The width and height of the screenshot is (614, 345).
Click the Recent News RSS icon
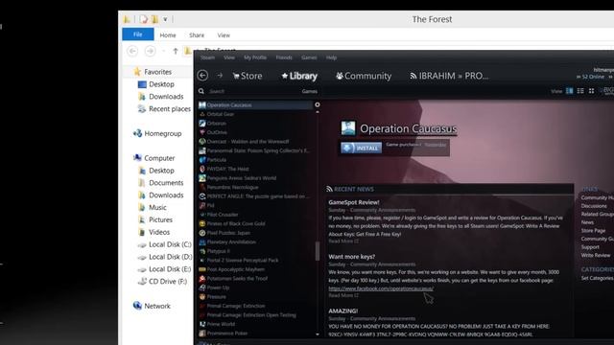pos(330,189)
